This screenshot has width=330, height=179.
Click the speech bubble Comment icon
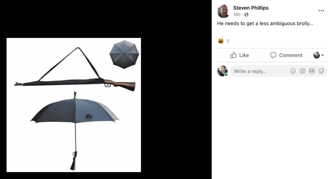(x=273, y=55)
